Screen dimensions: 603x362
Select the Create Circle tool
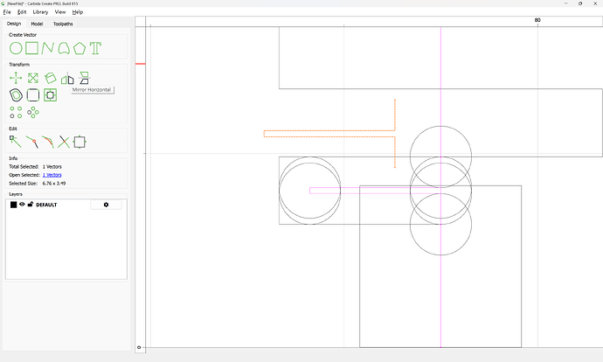click(16, 48)
